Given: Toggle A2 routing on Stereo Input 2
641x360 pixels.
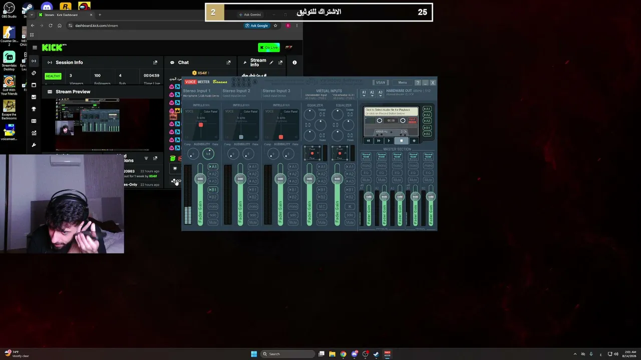Looking at the screenshot, I should 253,174.
